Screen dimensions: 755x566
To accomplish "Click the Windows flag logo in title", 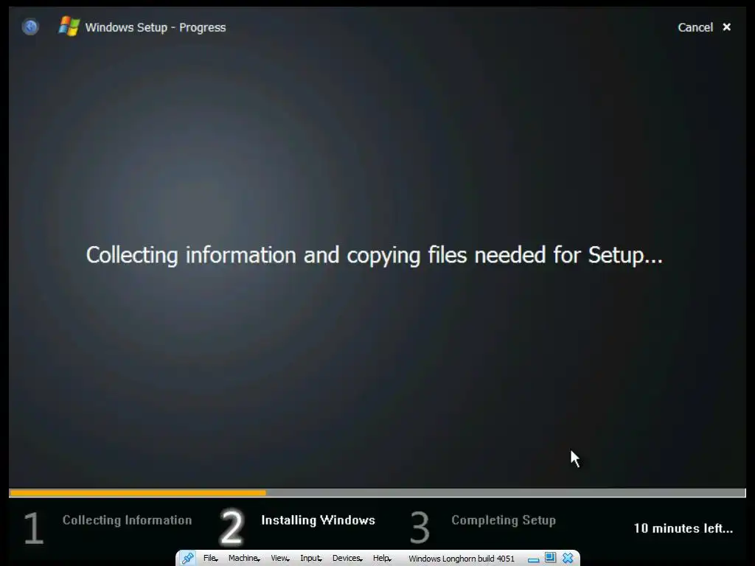I will pos(69,27).
